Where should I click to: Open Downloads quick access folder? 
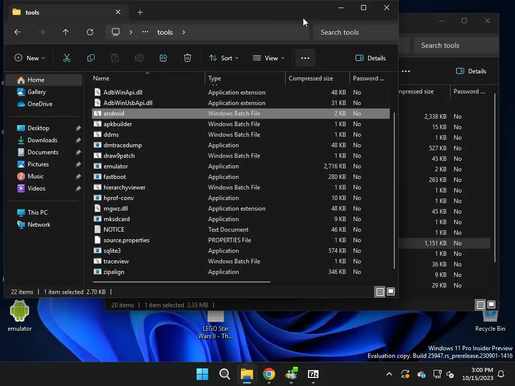pyautogui.click(x=42, y=140)
